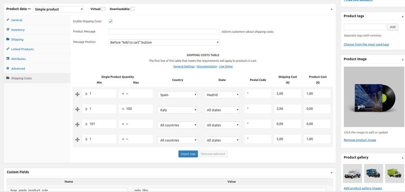The image size is (405, 192).
Task: Collapse the Product gallery panel
Action: (x=402, y=158)
